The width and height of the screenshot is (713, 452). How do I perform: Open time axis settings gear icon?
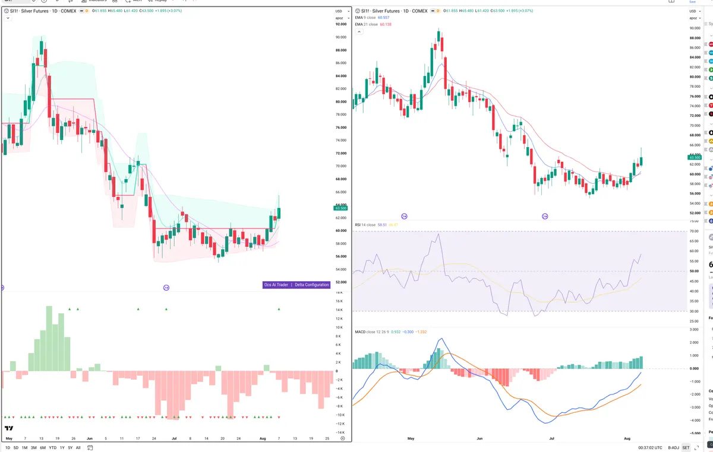pyautogui.click(x=343, y=439)
